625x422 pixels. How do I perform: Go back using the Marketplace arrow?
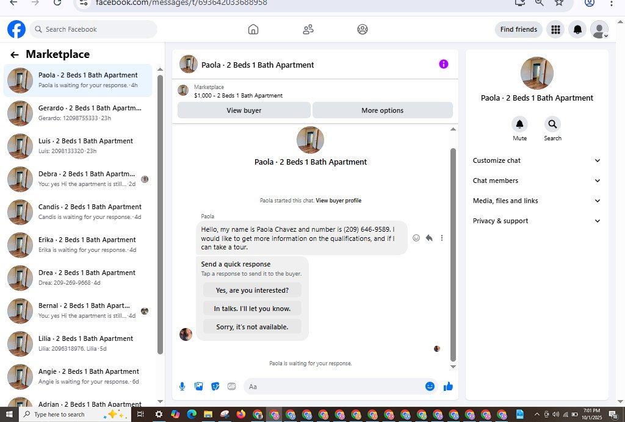(15, 54)
